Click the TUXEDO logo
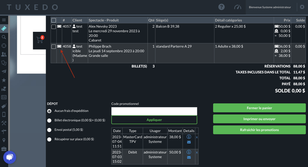Screen dimensions: 308x167 click(32, 7)
